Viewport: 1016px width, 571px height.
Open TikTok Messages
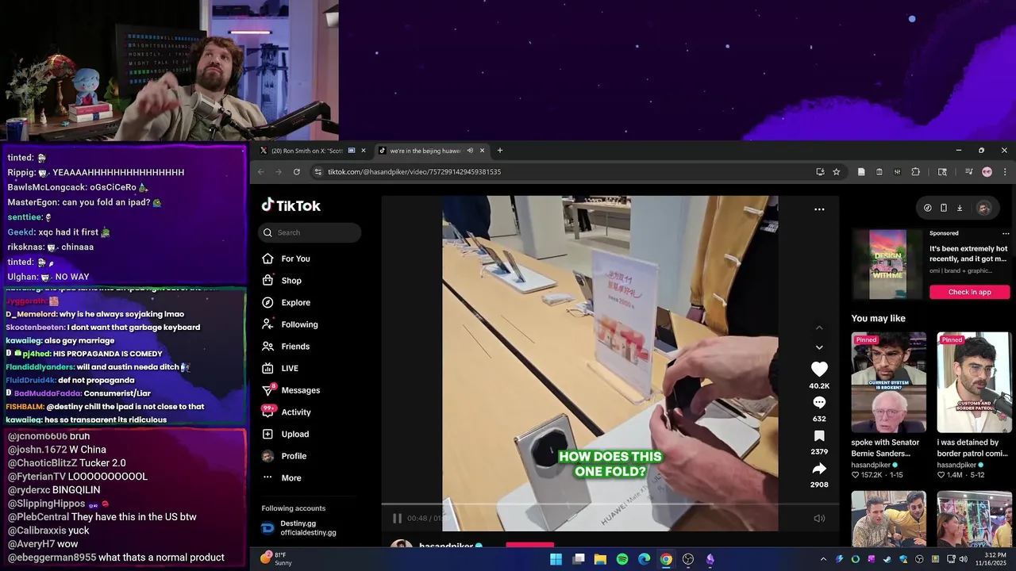tap(291, 390)
